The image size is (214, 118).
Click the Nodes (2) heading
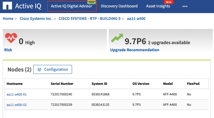19,69
